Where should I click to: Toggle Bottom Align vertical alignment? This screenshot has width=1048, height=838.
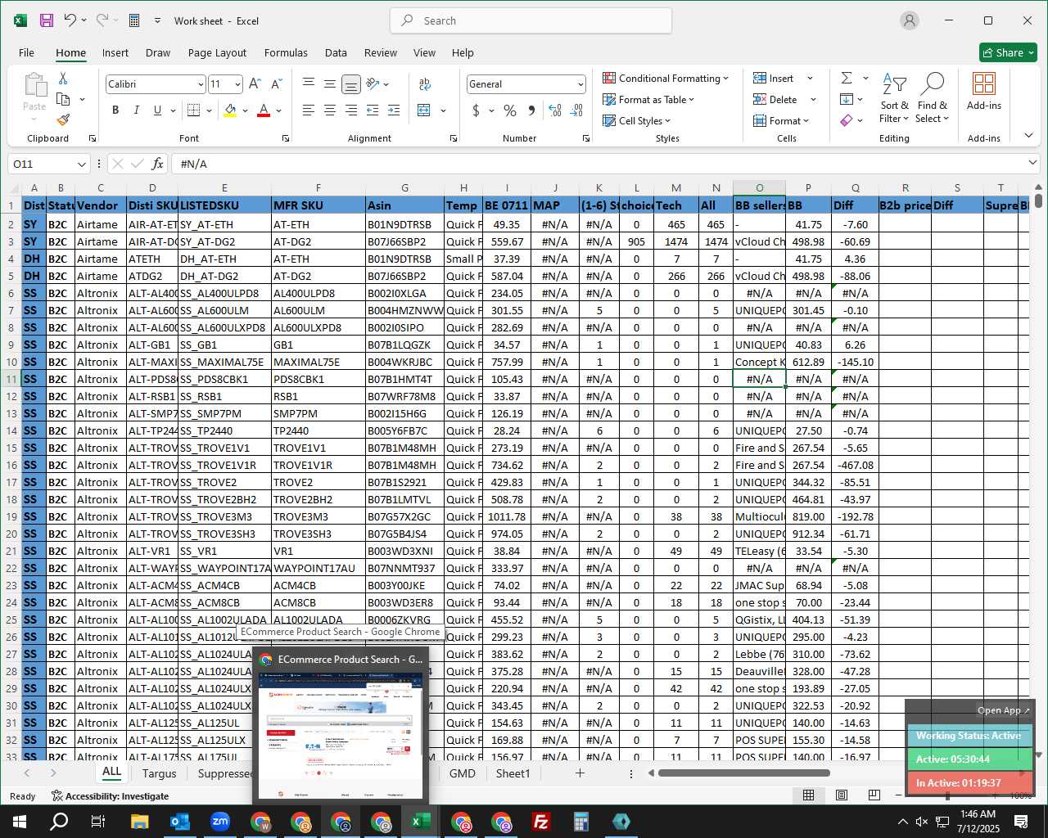click(350, 83)
